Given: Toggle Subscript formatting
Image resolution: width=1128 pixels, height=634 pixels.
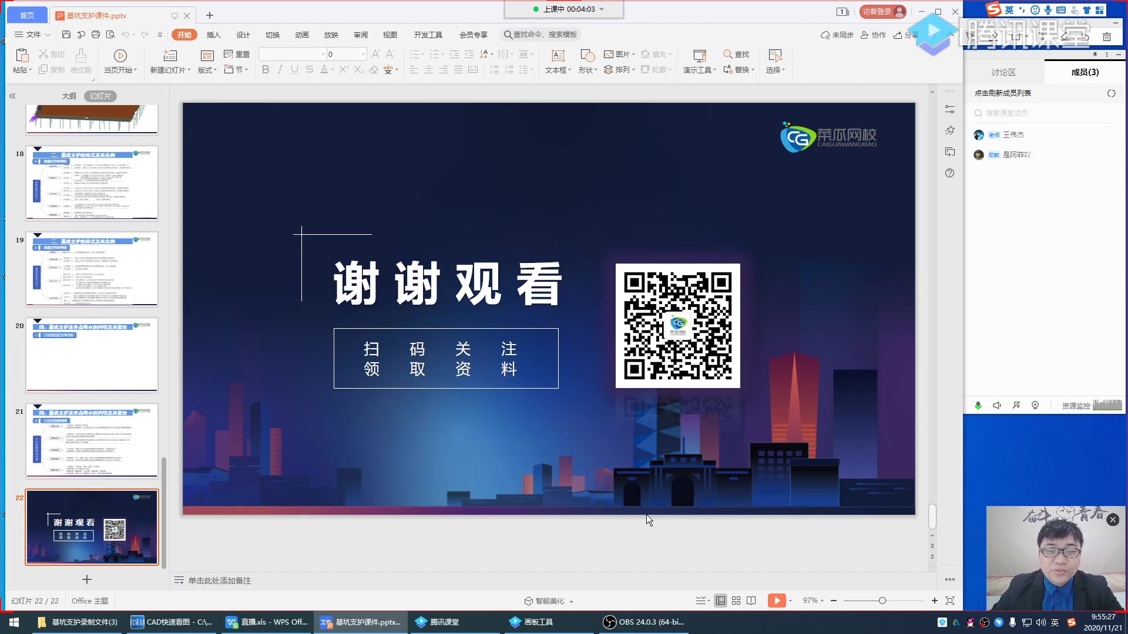Looking at the screenshot, I should tap(359, 69).
